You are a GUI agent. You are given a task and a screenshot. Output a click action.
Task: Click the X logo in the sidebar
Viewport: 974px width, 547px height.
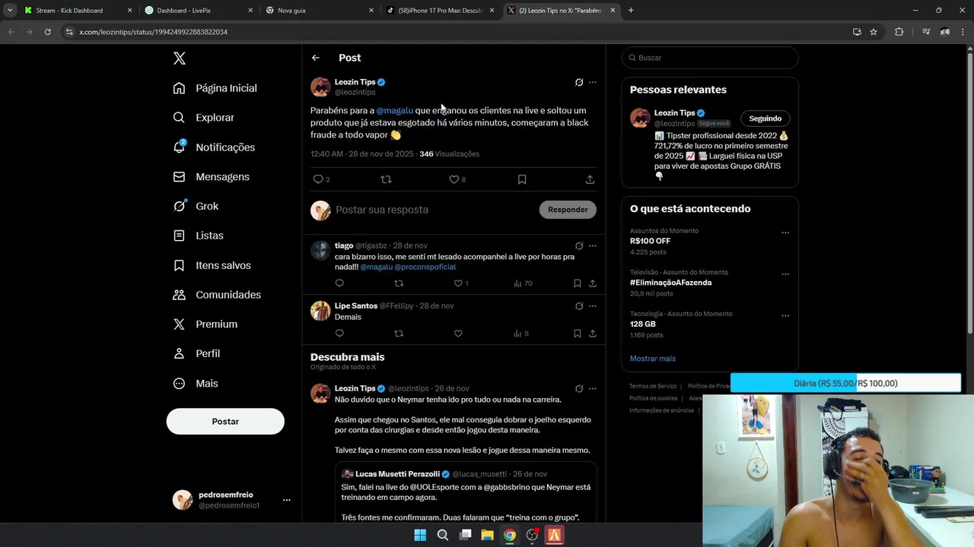pyautogui.click(x=179, y=58)
